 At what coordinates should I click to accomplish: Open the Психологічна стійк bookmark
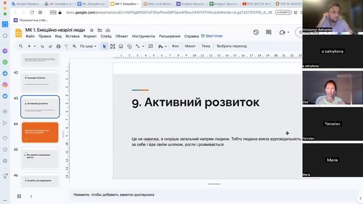click(31, 20)
